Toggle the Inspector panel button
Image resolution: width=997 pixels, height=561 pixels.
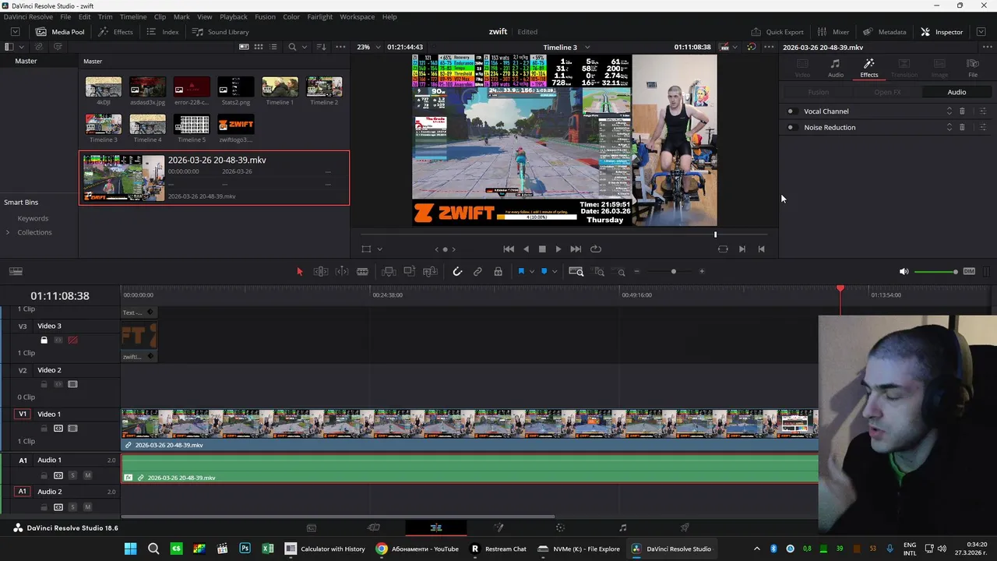pos(942,32)
